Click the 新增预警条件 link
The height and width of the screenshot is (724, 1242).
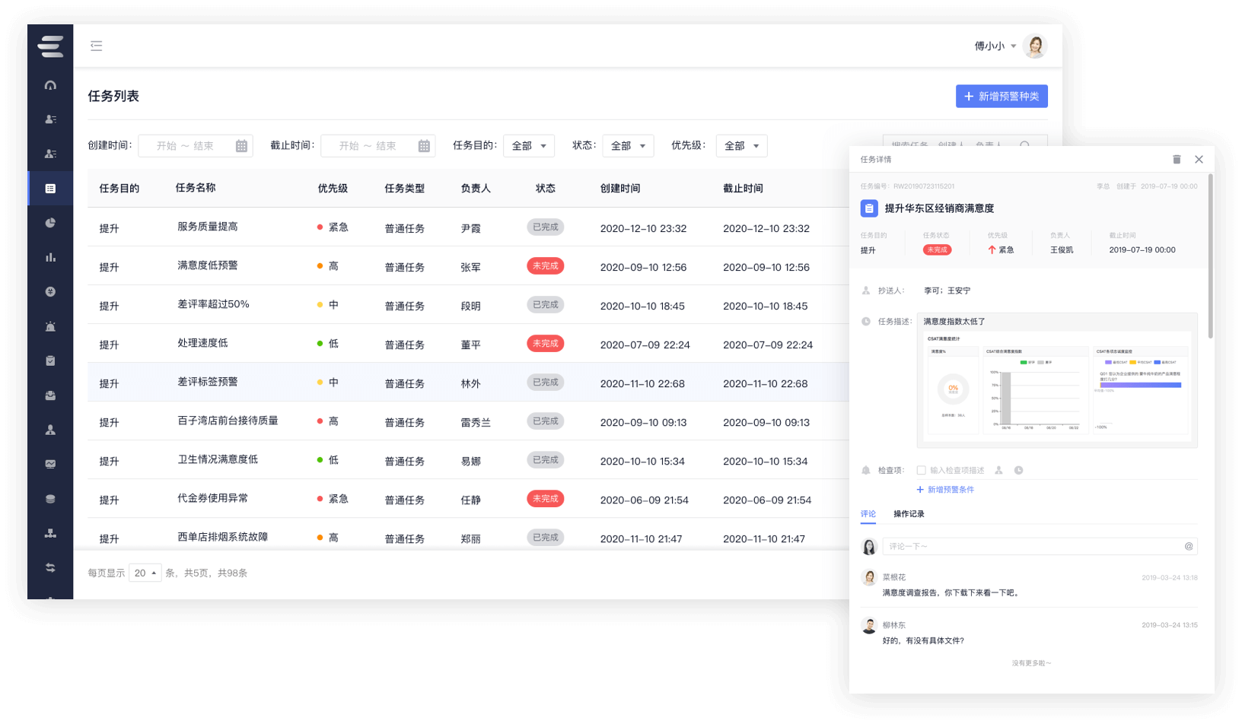pos(945,490)
